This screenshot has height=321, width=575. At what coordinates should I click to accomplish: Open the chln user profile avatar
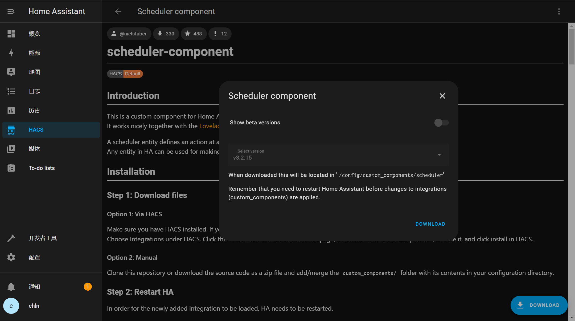click(11, 306)
